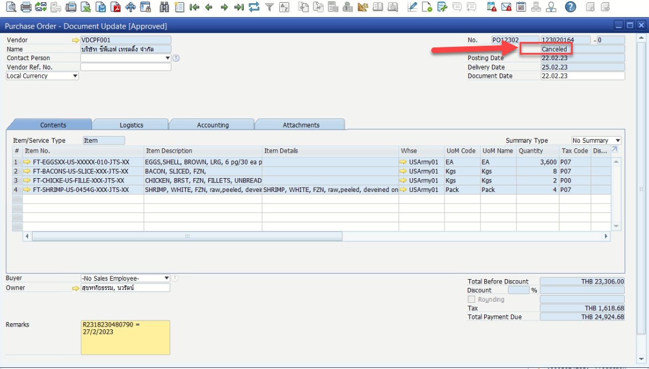Click the Print toolbar icon
The image size is (649, 369).
pyautogui.click(x=25, y=7)
